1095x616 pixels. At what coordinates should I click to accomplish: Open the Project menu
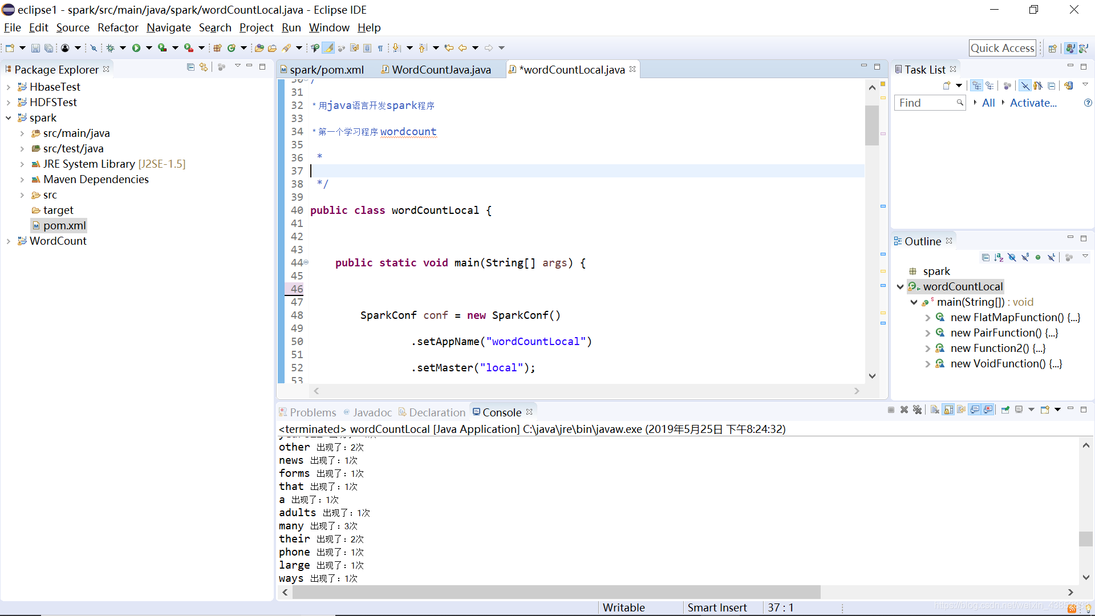(256, 27)
